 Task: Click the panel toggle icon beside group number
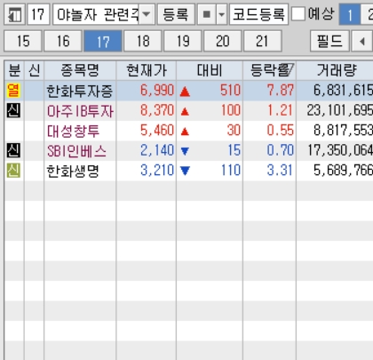pos(14,14)
